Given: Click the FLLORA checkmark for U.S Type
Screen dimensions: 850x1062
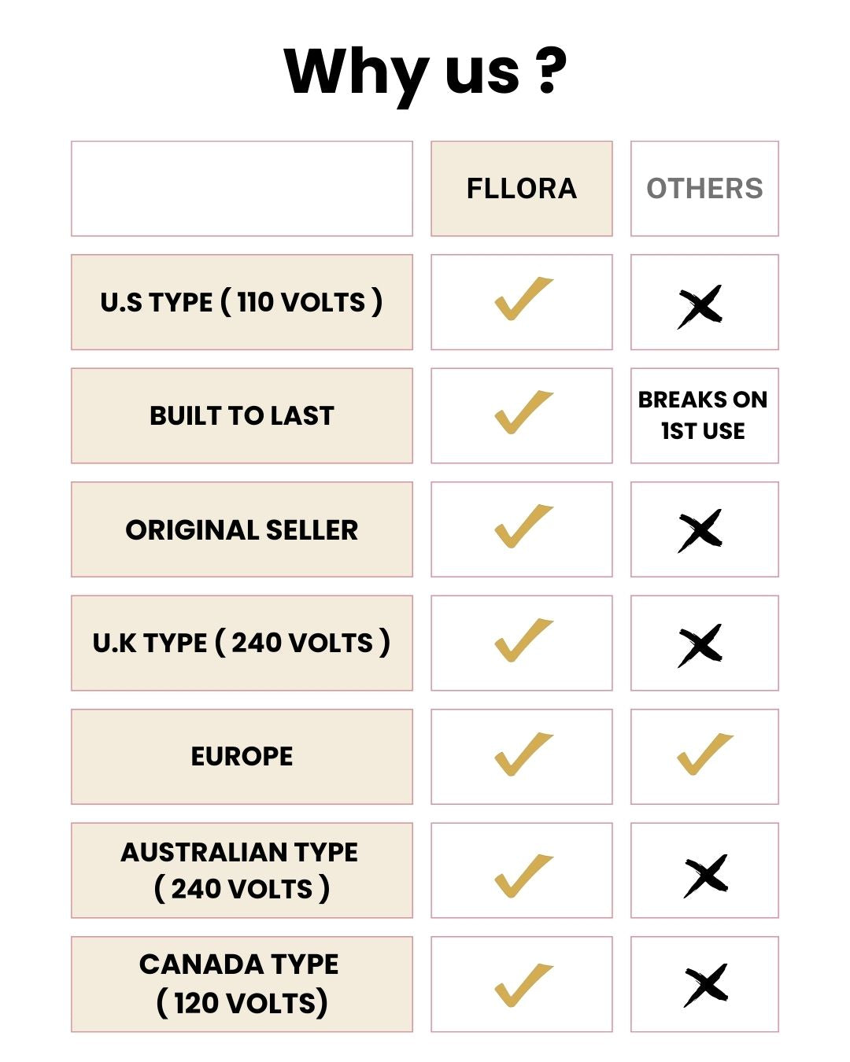Looking at the screenshot, I should 523,300.
